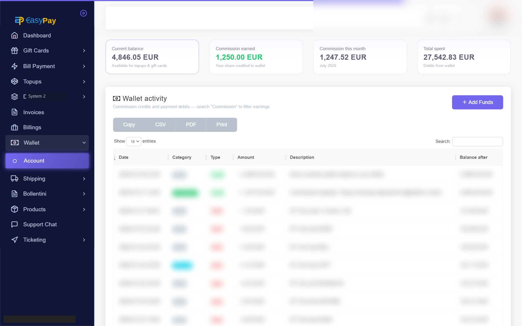
Task: Click the Products box icon
Action: pos(14,209)
